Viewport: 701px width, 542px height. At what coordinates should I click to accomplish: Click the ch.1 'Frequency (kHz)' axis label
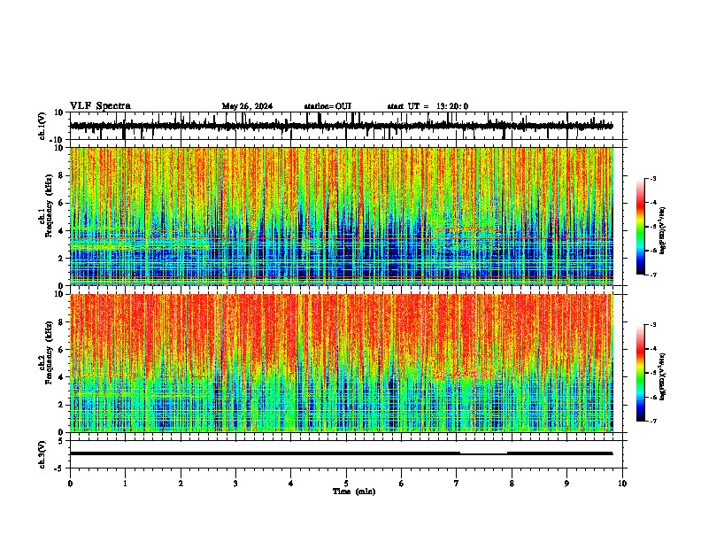[49, 206]
